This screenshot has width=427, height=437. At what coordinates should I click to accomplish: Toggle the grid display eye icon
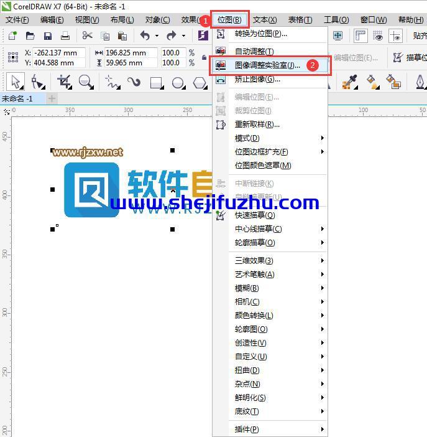(378, 35)
